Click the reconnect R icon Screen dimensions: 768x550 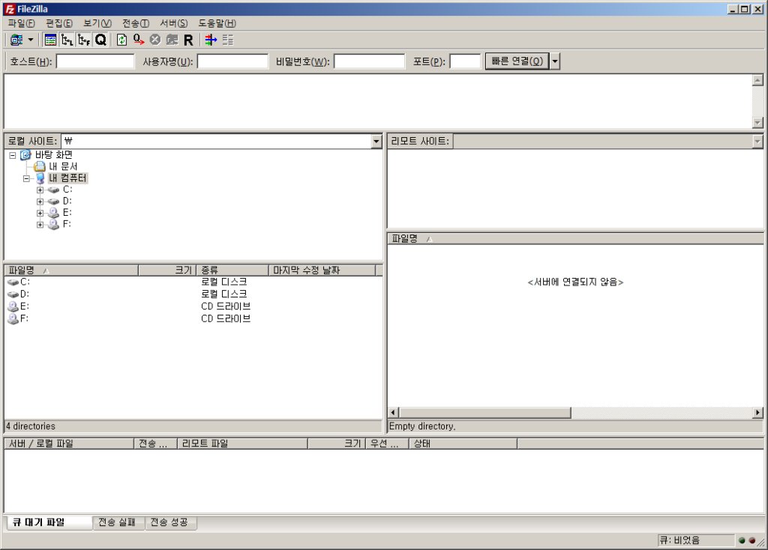(188, 40)
